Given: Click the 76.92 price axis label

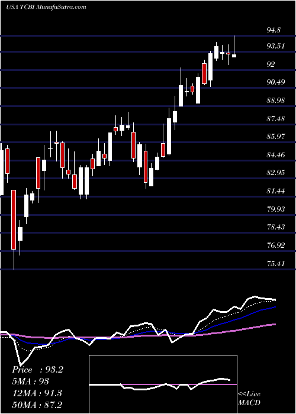Looking at the screenshot, I should coord(275,245).
